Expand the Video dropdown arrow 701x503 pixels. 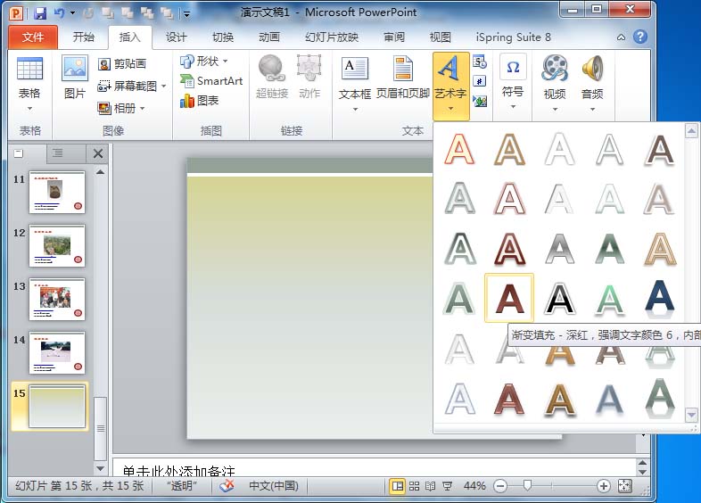[555, 110]
